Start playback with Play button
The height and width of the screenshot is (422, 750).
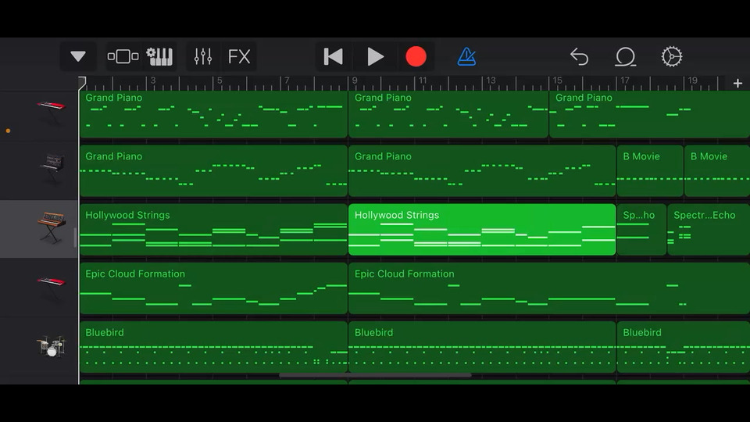pyautogui.click(x=375, y=56)
